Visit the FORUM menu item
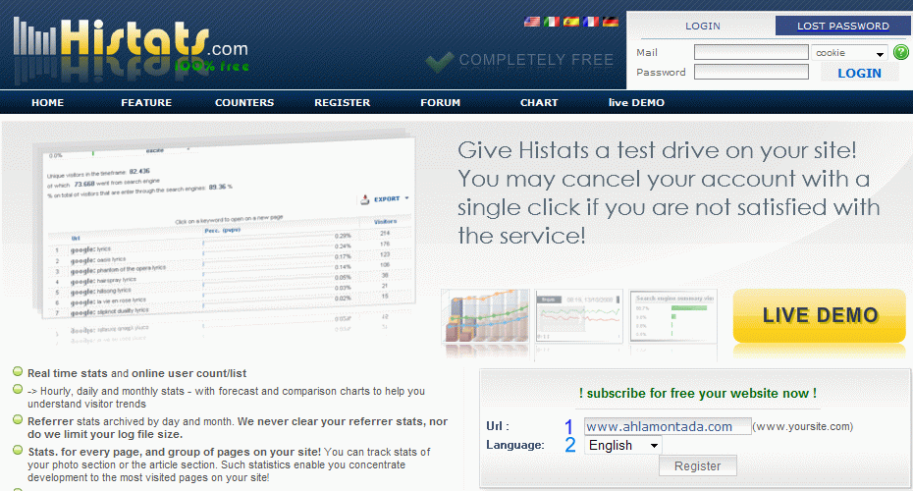913x491 pixels. pos(440,102)
